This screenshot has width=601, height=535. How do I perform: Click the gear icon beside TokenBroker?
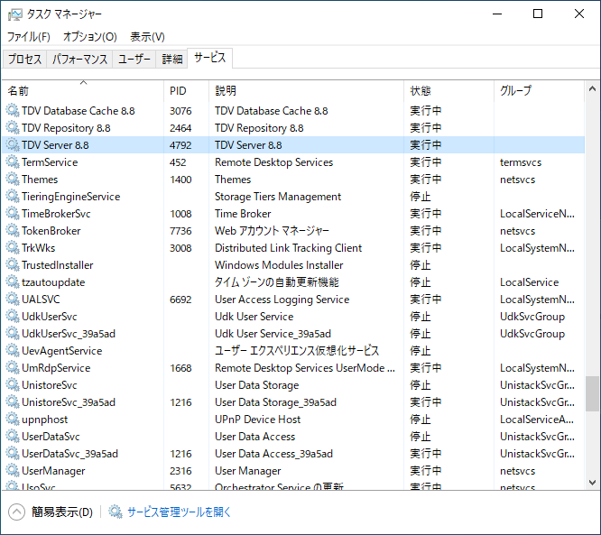[x=13, y=231]
